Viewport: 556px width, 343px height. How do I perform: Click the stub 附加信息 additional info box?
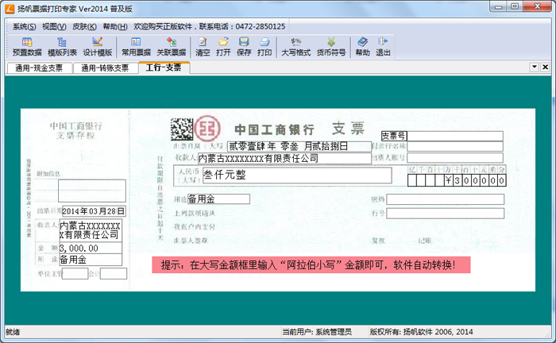click(92, 191)
